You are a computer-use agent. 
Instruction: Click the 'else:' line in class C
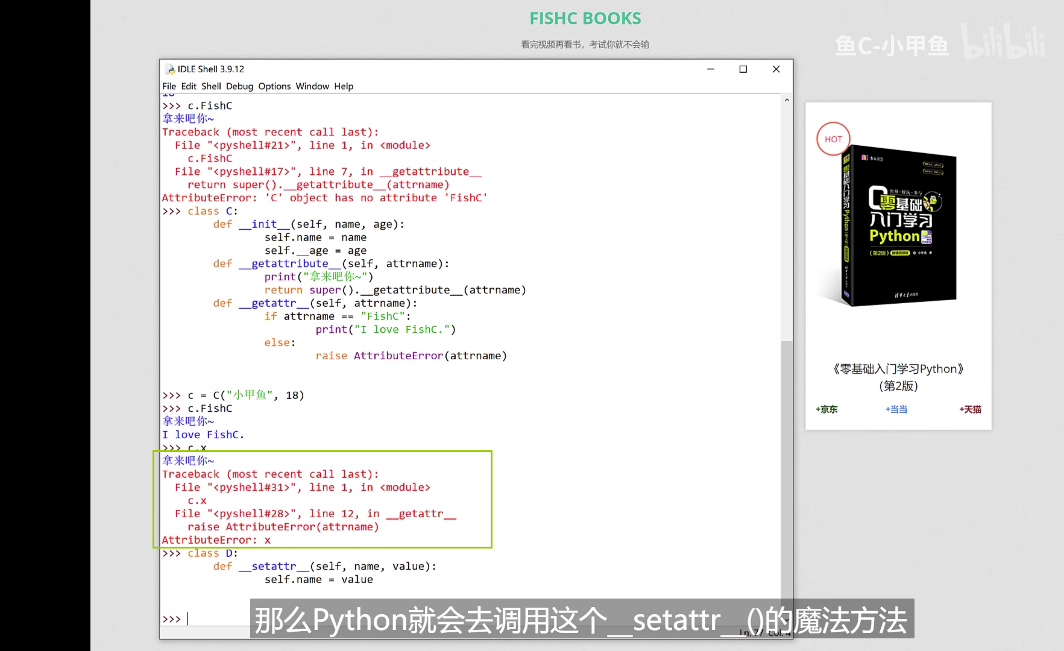coord(280,342)
